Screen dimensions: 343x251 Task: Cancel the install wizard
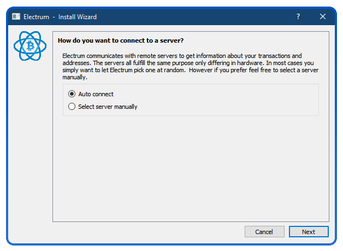[264, 232]
